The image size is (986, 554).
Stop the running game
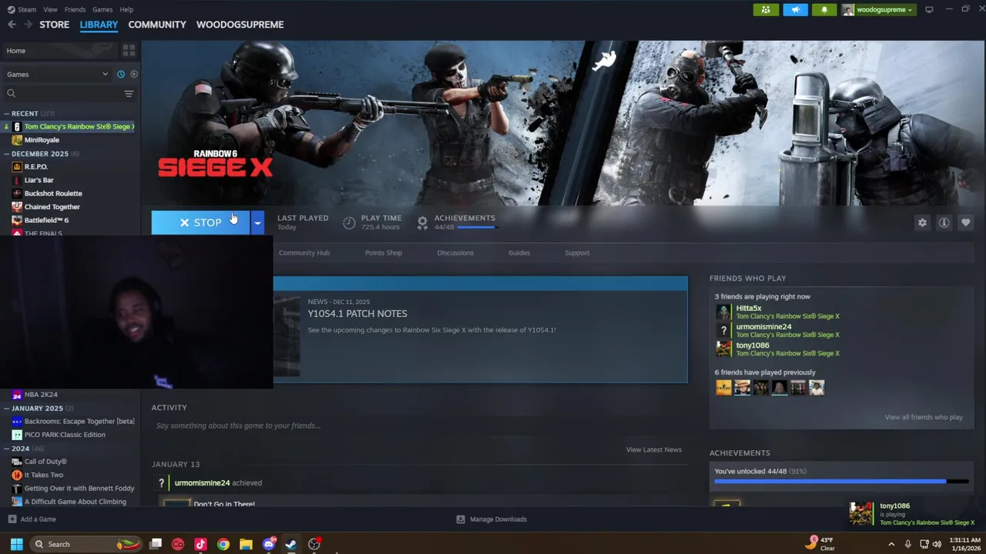(200, 222)
